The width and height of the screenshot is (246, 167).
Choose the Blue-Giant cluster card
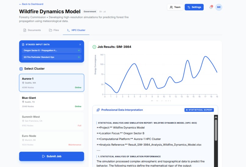tap(52, 102)
